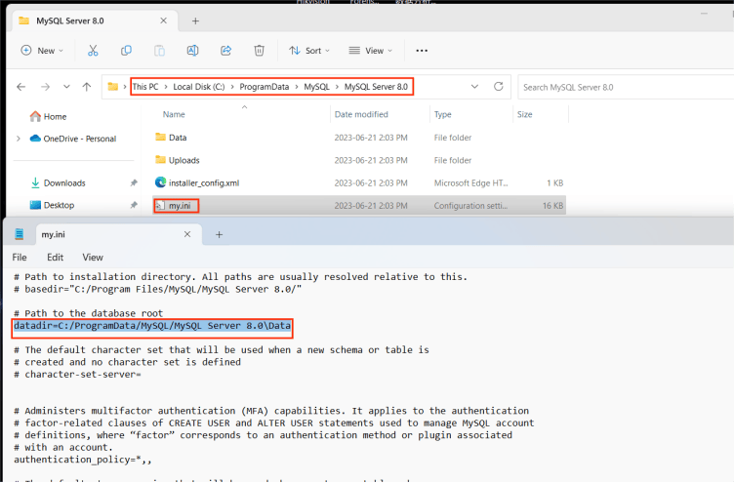Expand the OneDrive - Personal tree node
This screenshot has height=483, width=734.
(x=19, y=139)
